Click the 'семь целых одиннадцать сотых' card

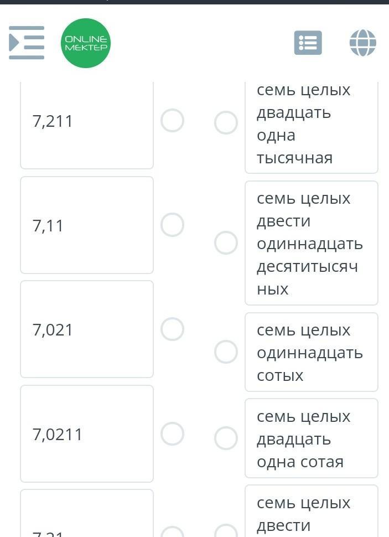click(x=312, y=352)
